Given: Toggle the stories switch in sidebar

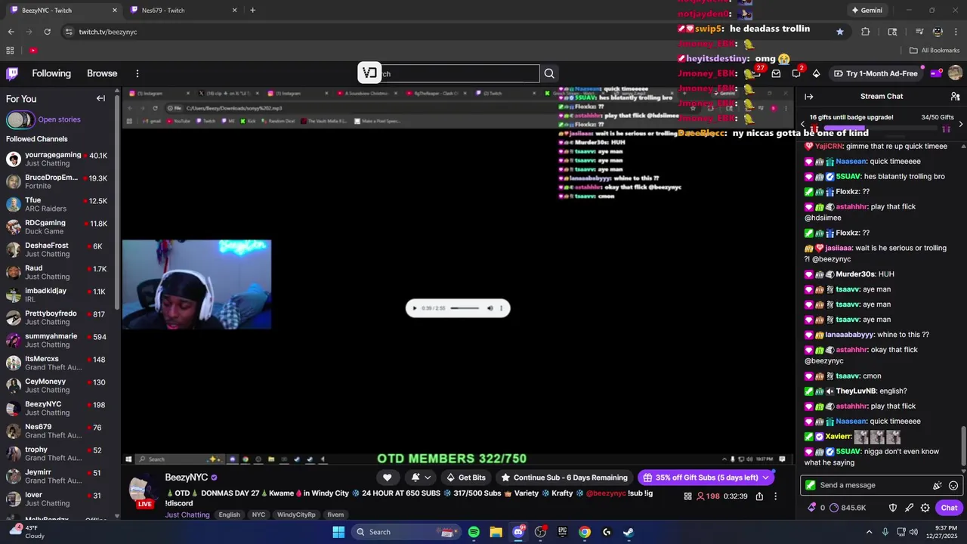Looking at the screenshot, I should coord(20,119).
